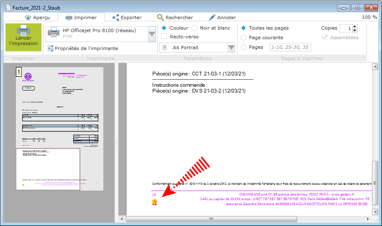Screen dimensions: 382x226
Task: Open Propriétés de l'imprimante settings
Action: [82, 48]
